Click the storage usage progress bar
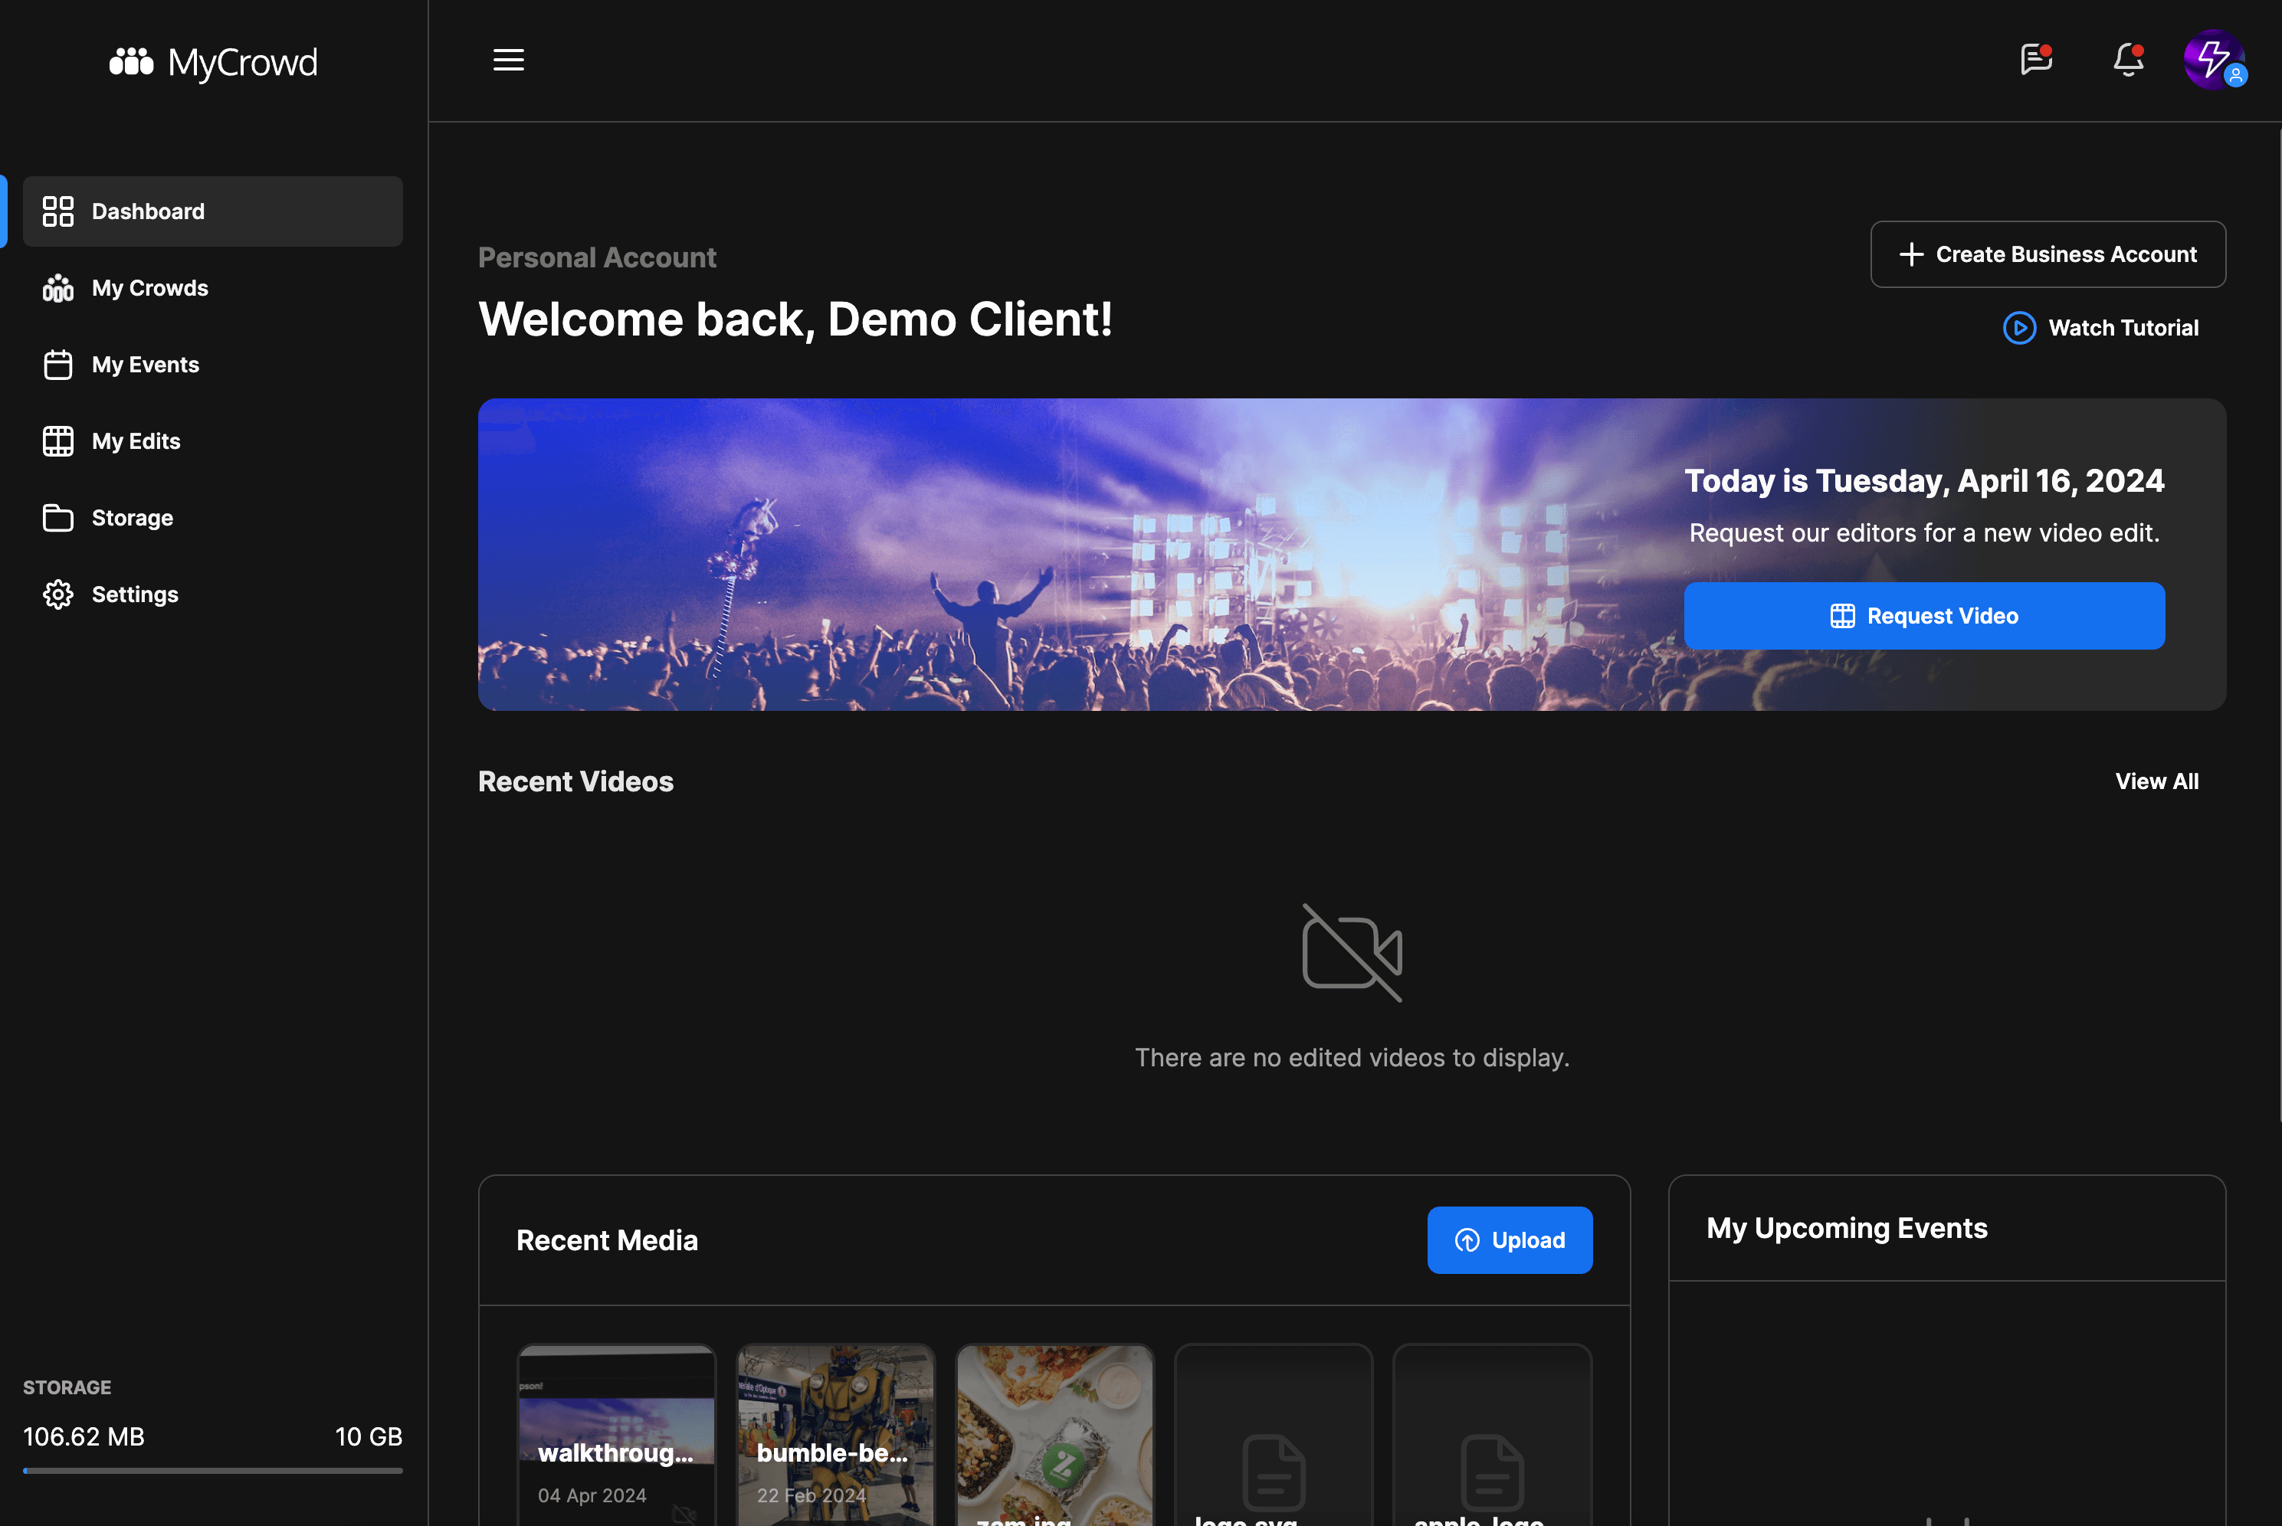The height and width of the screenshot is (1526, 2282). tap(212, 1471)
